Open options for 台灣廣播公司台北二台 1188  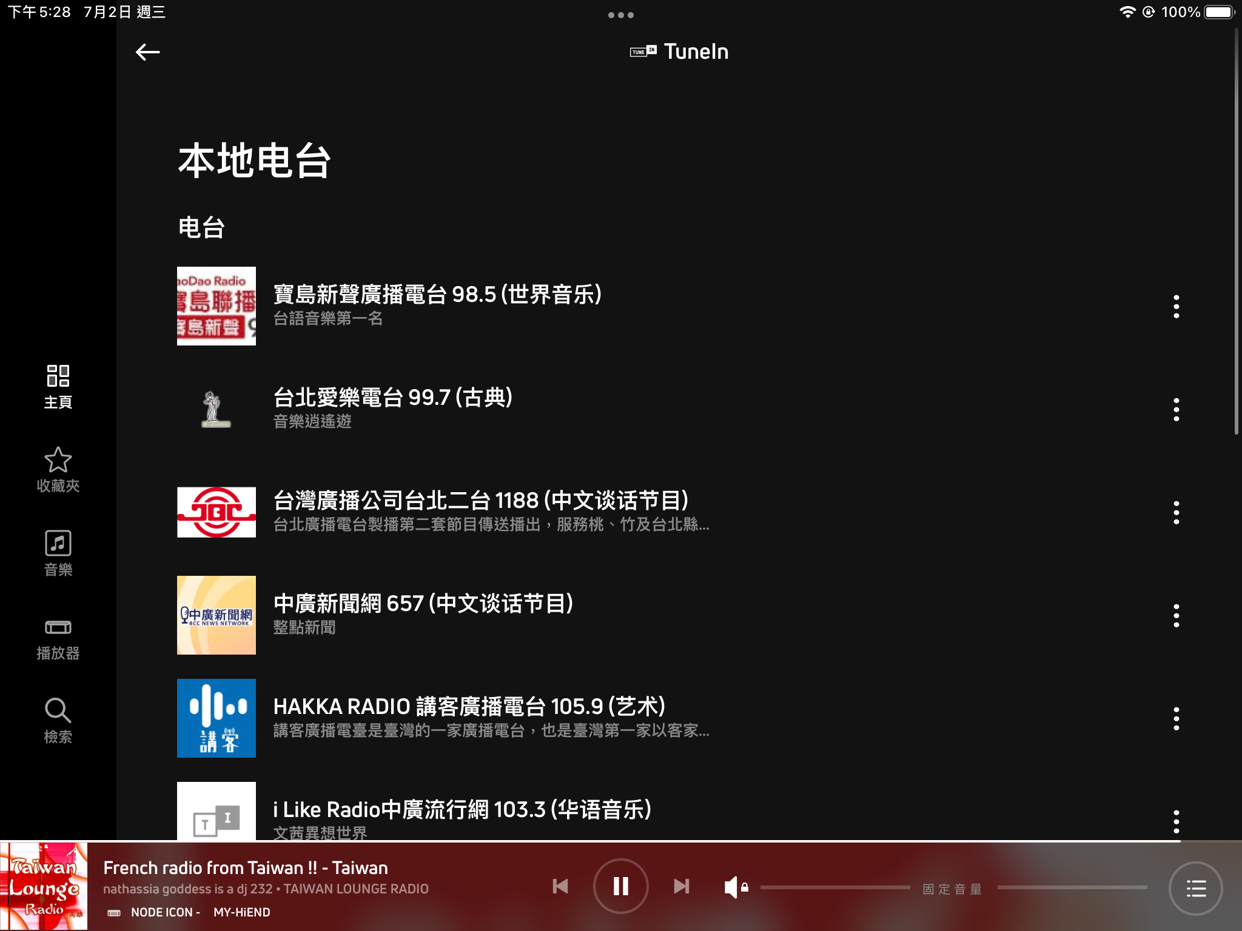(x=1176, y=513)
